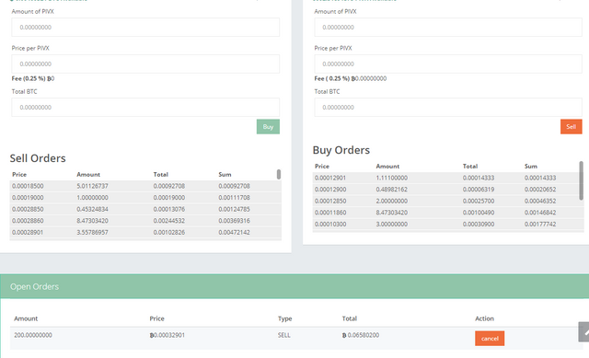Image resolution: width=589 pixels, height=358 pixels.
Task: Select sell order priced 0.00028901
Action: (145, 233)
